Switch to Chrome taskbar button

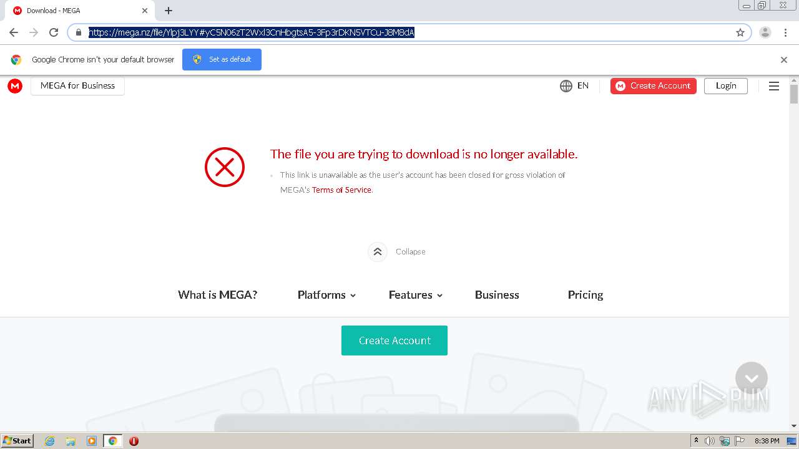point(113,441)
